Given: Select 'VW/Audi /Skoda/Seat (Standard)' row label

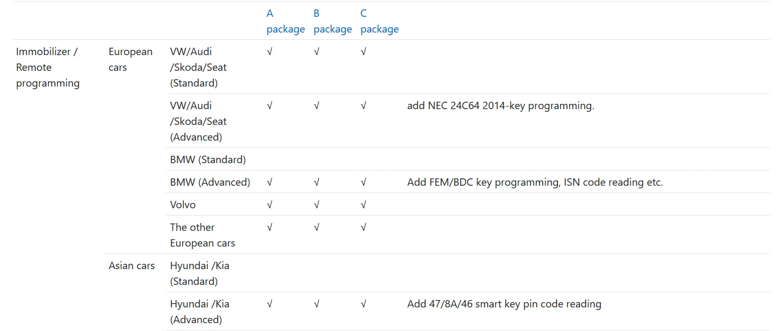Looking at the screenshot, I should coord(199,67).
